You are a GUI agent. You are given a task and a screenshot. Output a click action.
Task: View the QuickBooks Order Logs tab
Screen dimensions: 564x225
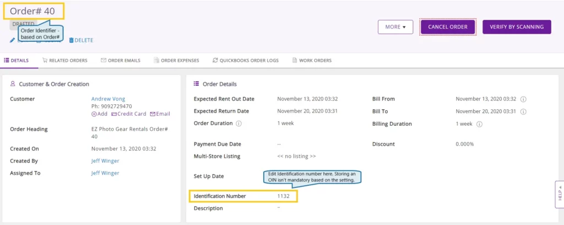point(245,60)
